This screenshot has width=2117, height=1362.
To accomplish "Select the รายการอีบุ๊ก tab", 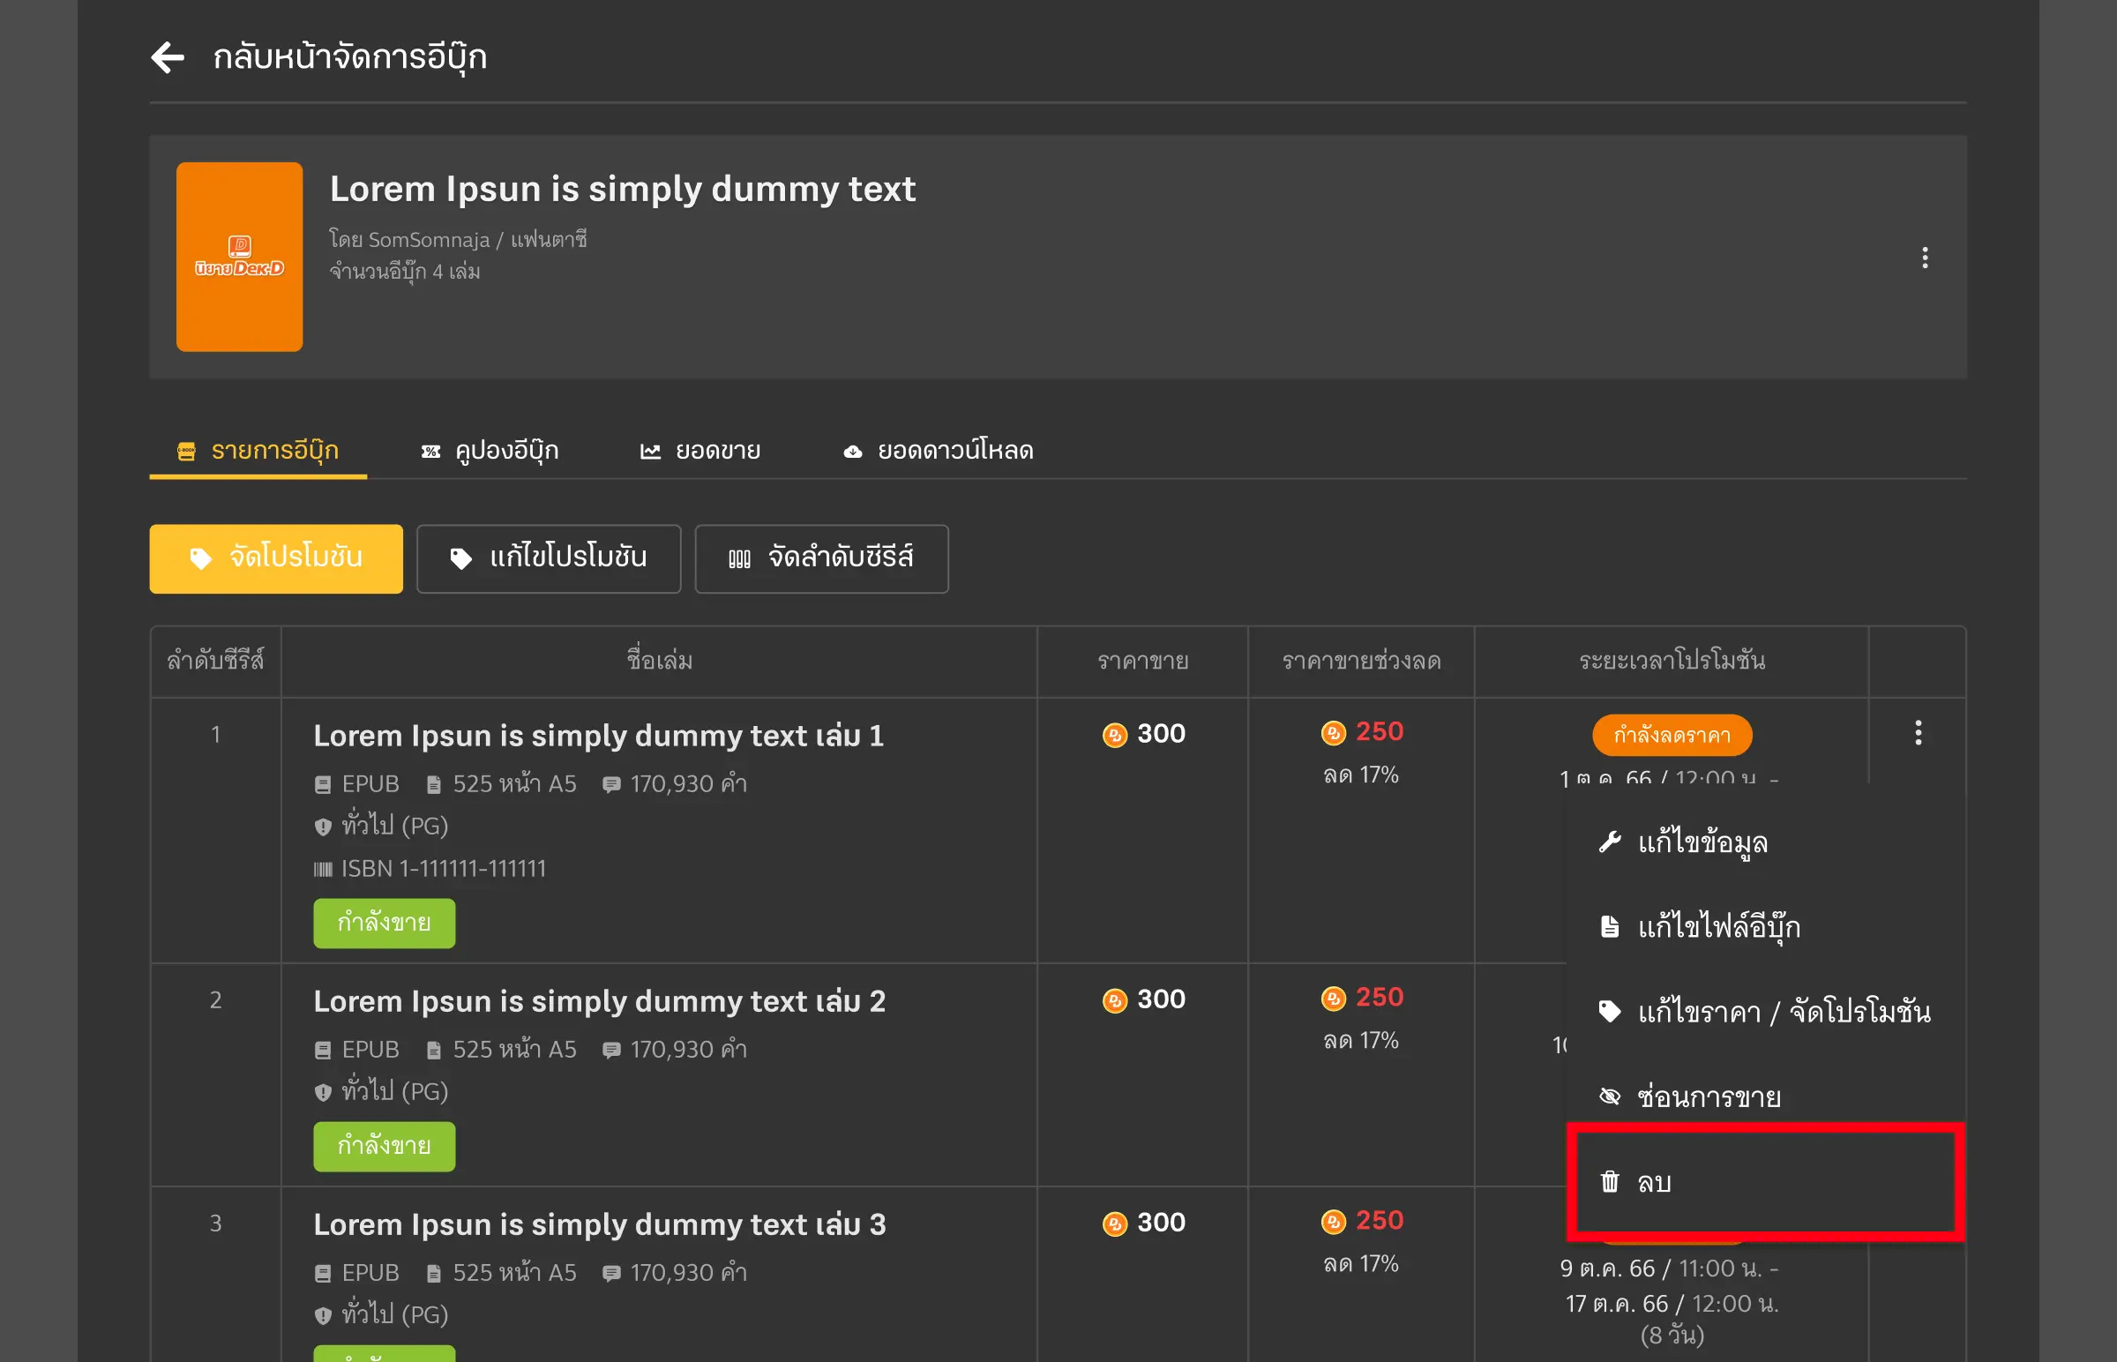I will (x=258, y=451).
